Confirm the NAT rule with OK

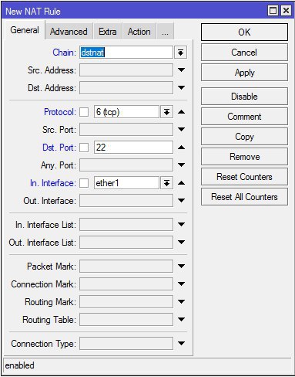[x=244, y=32]
